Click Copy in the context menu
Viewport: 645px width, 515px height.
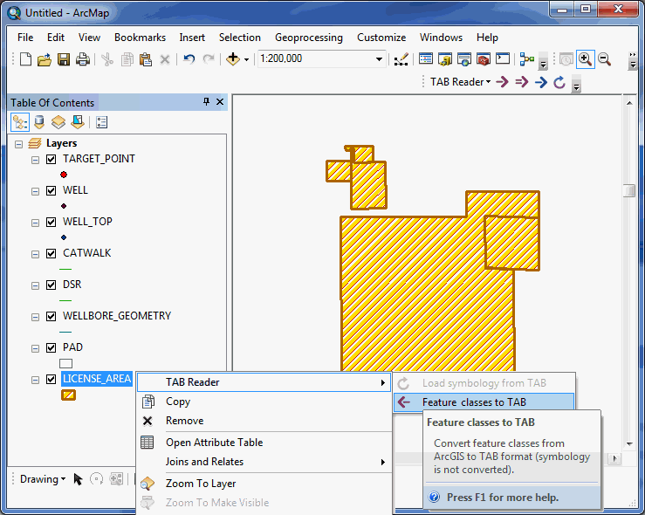pos(264,402)
